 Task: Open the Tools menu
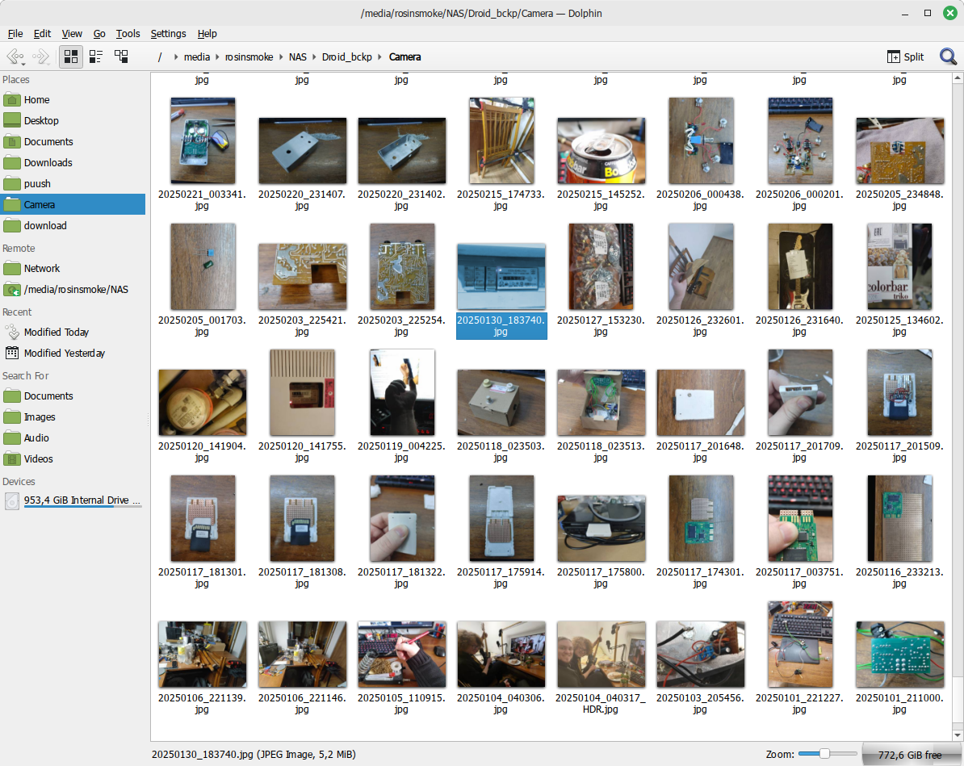coord(128,34)
